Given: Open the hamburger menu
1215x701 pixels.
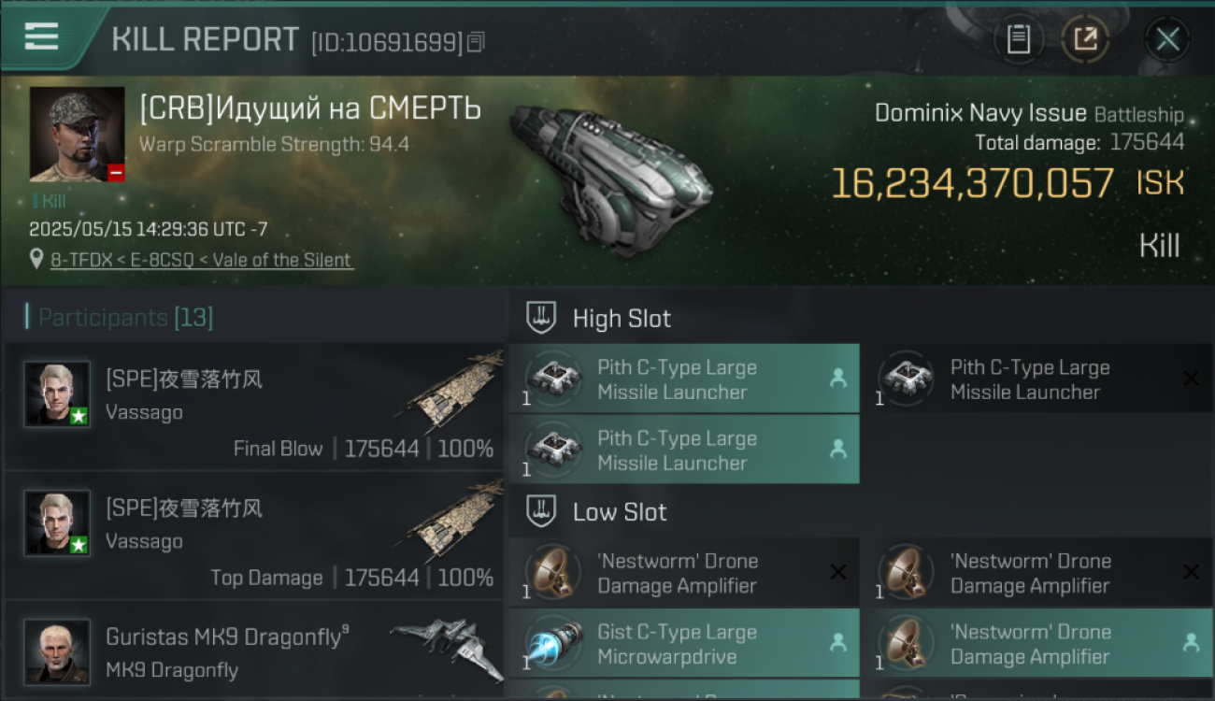Looking at the screenshot, I should coord(42,36).
